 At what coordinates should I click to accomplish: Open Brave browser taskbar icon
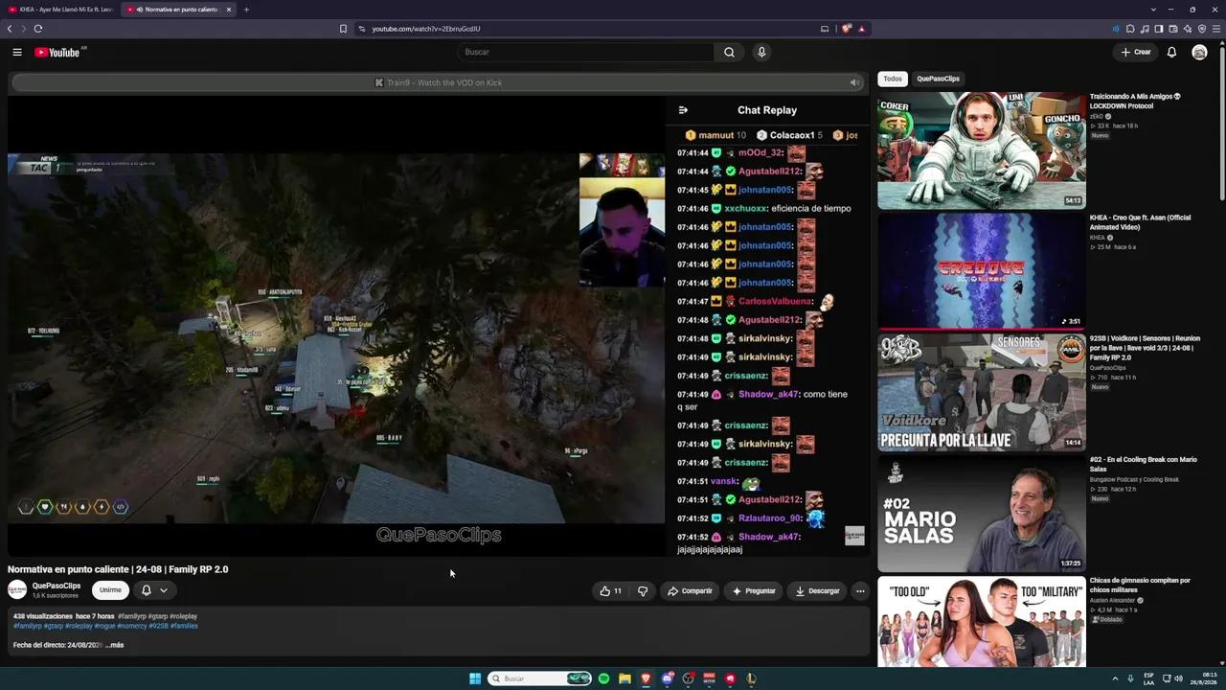[x=646, y=678]
